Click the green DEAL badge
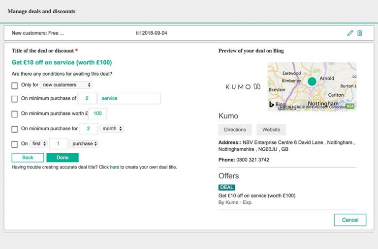 [x=226, y=188]
